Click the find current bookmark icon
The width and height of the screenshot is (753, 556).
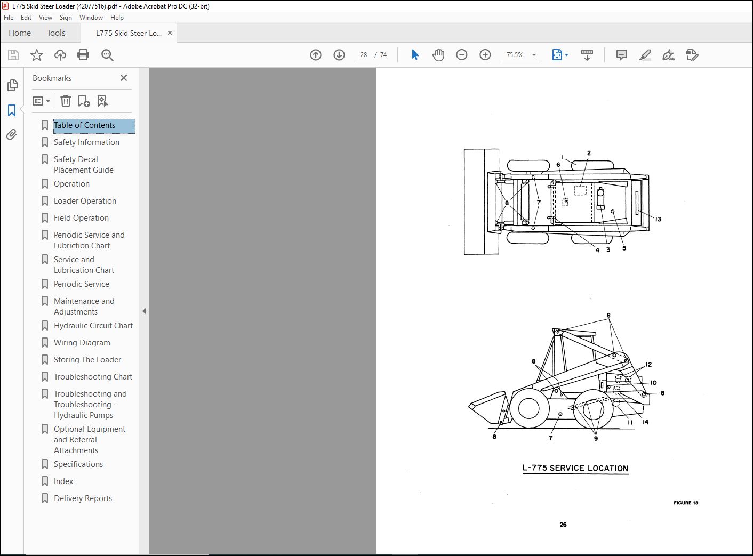[102, 101]
